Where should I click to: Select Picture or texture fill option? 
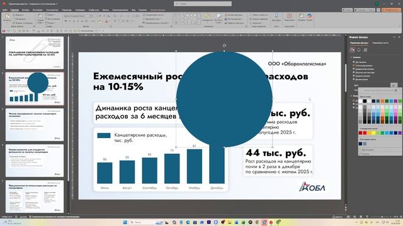point(364,73)
